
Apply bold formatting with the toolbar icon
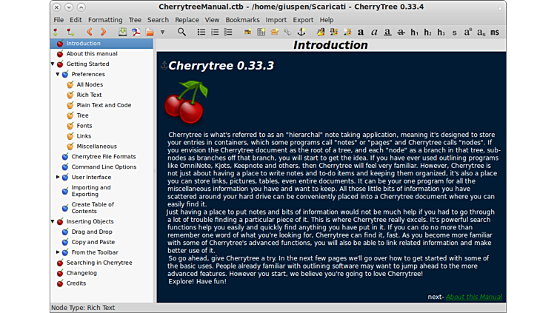[x=361, y=32]
